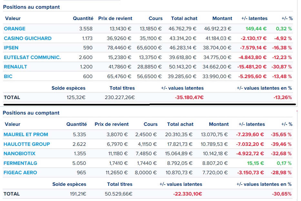This screenshot has height=201, width=301.
Task: Open the BIC stock link
Action: 8,76
